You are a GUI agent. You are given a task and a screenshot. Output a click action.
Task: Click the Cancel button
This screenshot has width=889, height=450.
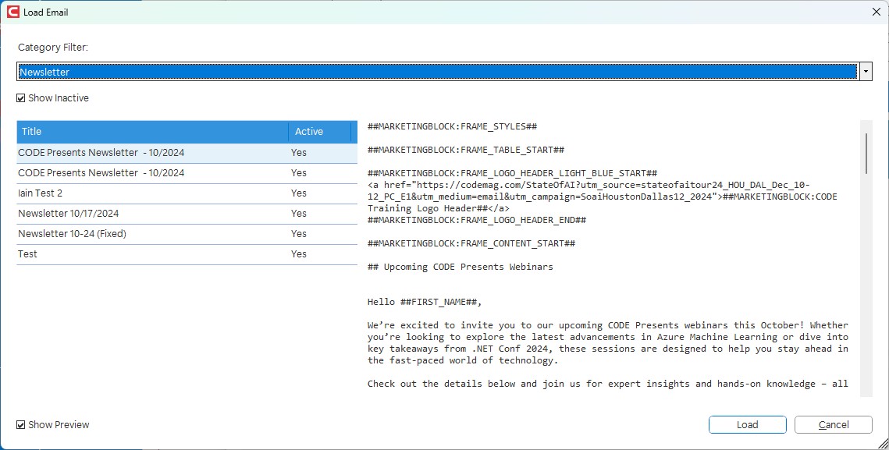click(x=833, y=425)
